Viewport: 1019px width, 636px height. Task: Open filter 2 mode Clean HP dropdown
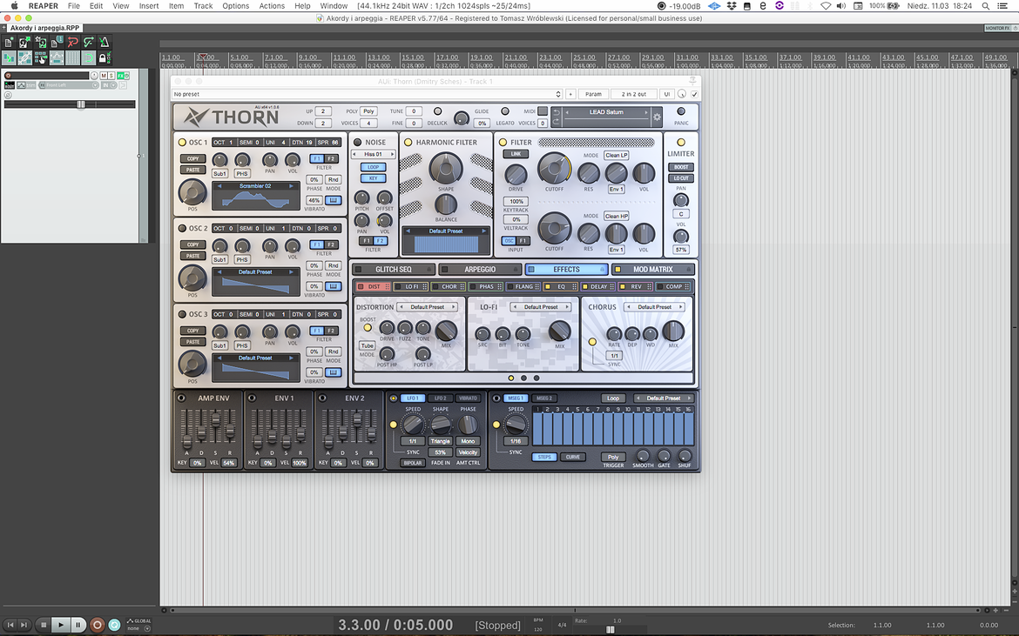[616, 216]
